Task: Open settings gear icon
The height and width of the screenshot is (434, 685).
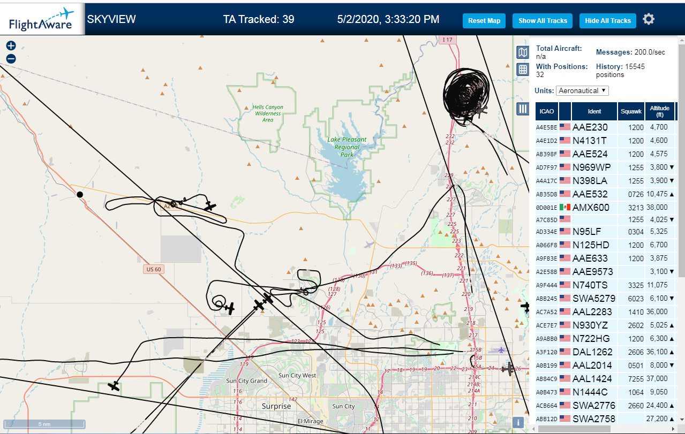Action: coord(649,20)
